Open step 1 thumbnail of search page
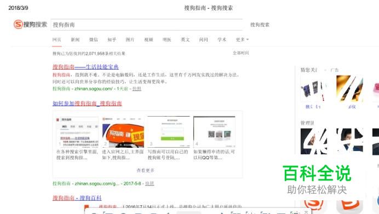 [77, 132]
